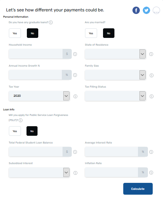Screen dimensions: 163x202
Task: Share via the Twitter icon
Action: [146, 10]
